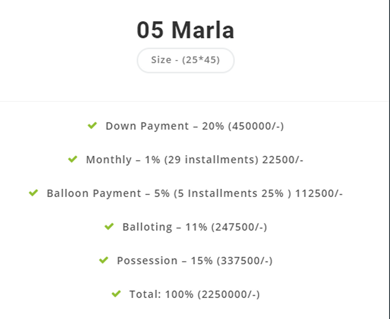The width and height of the screenshot is (390, 319).
Task: Click the 05 Marla heading
Action: click(186, 30)
